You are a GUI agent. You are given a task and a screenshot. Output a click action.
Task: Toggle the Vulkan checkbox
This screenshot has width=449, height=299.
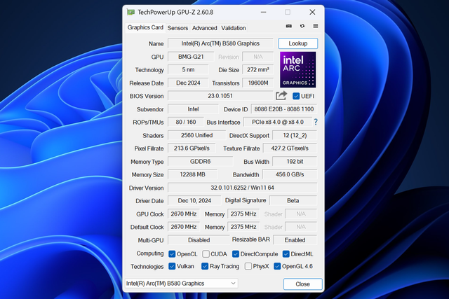172,266
